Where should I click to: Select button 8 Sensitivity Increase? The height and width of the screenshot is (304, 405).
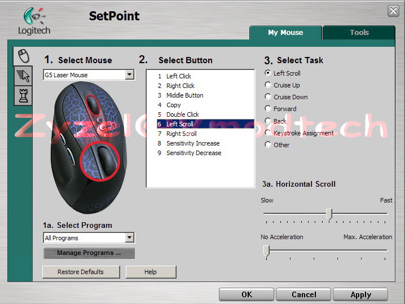click(x=205, y=143)
